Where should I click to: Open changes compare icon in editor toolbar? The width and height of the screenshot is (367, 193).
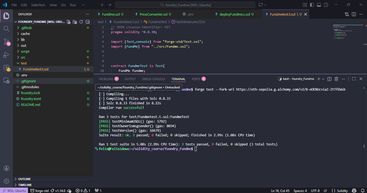(x=347, y=14)
